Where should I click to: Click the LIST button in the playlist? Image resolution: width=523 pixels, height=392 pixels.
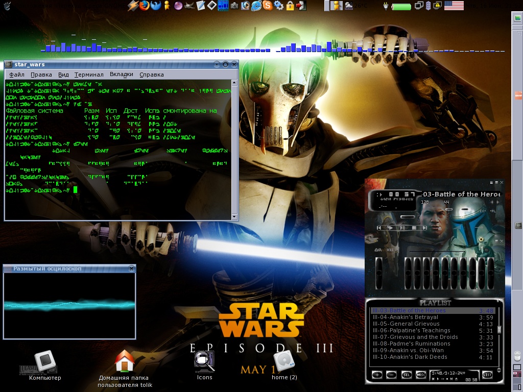pos(488,375)
